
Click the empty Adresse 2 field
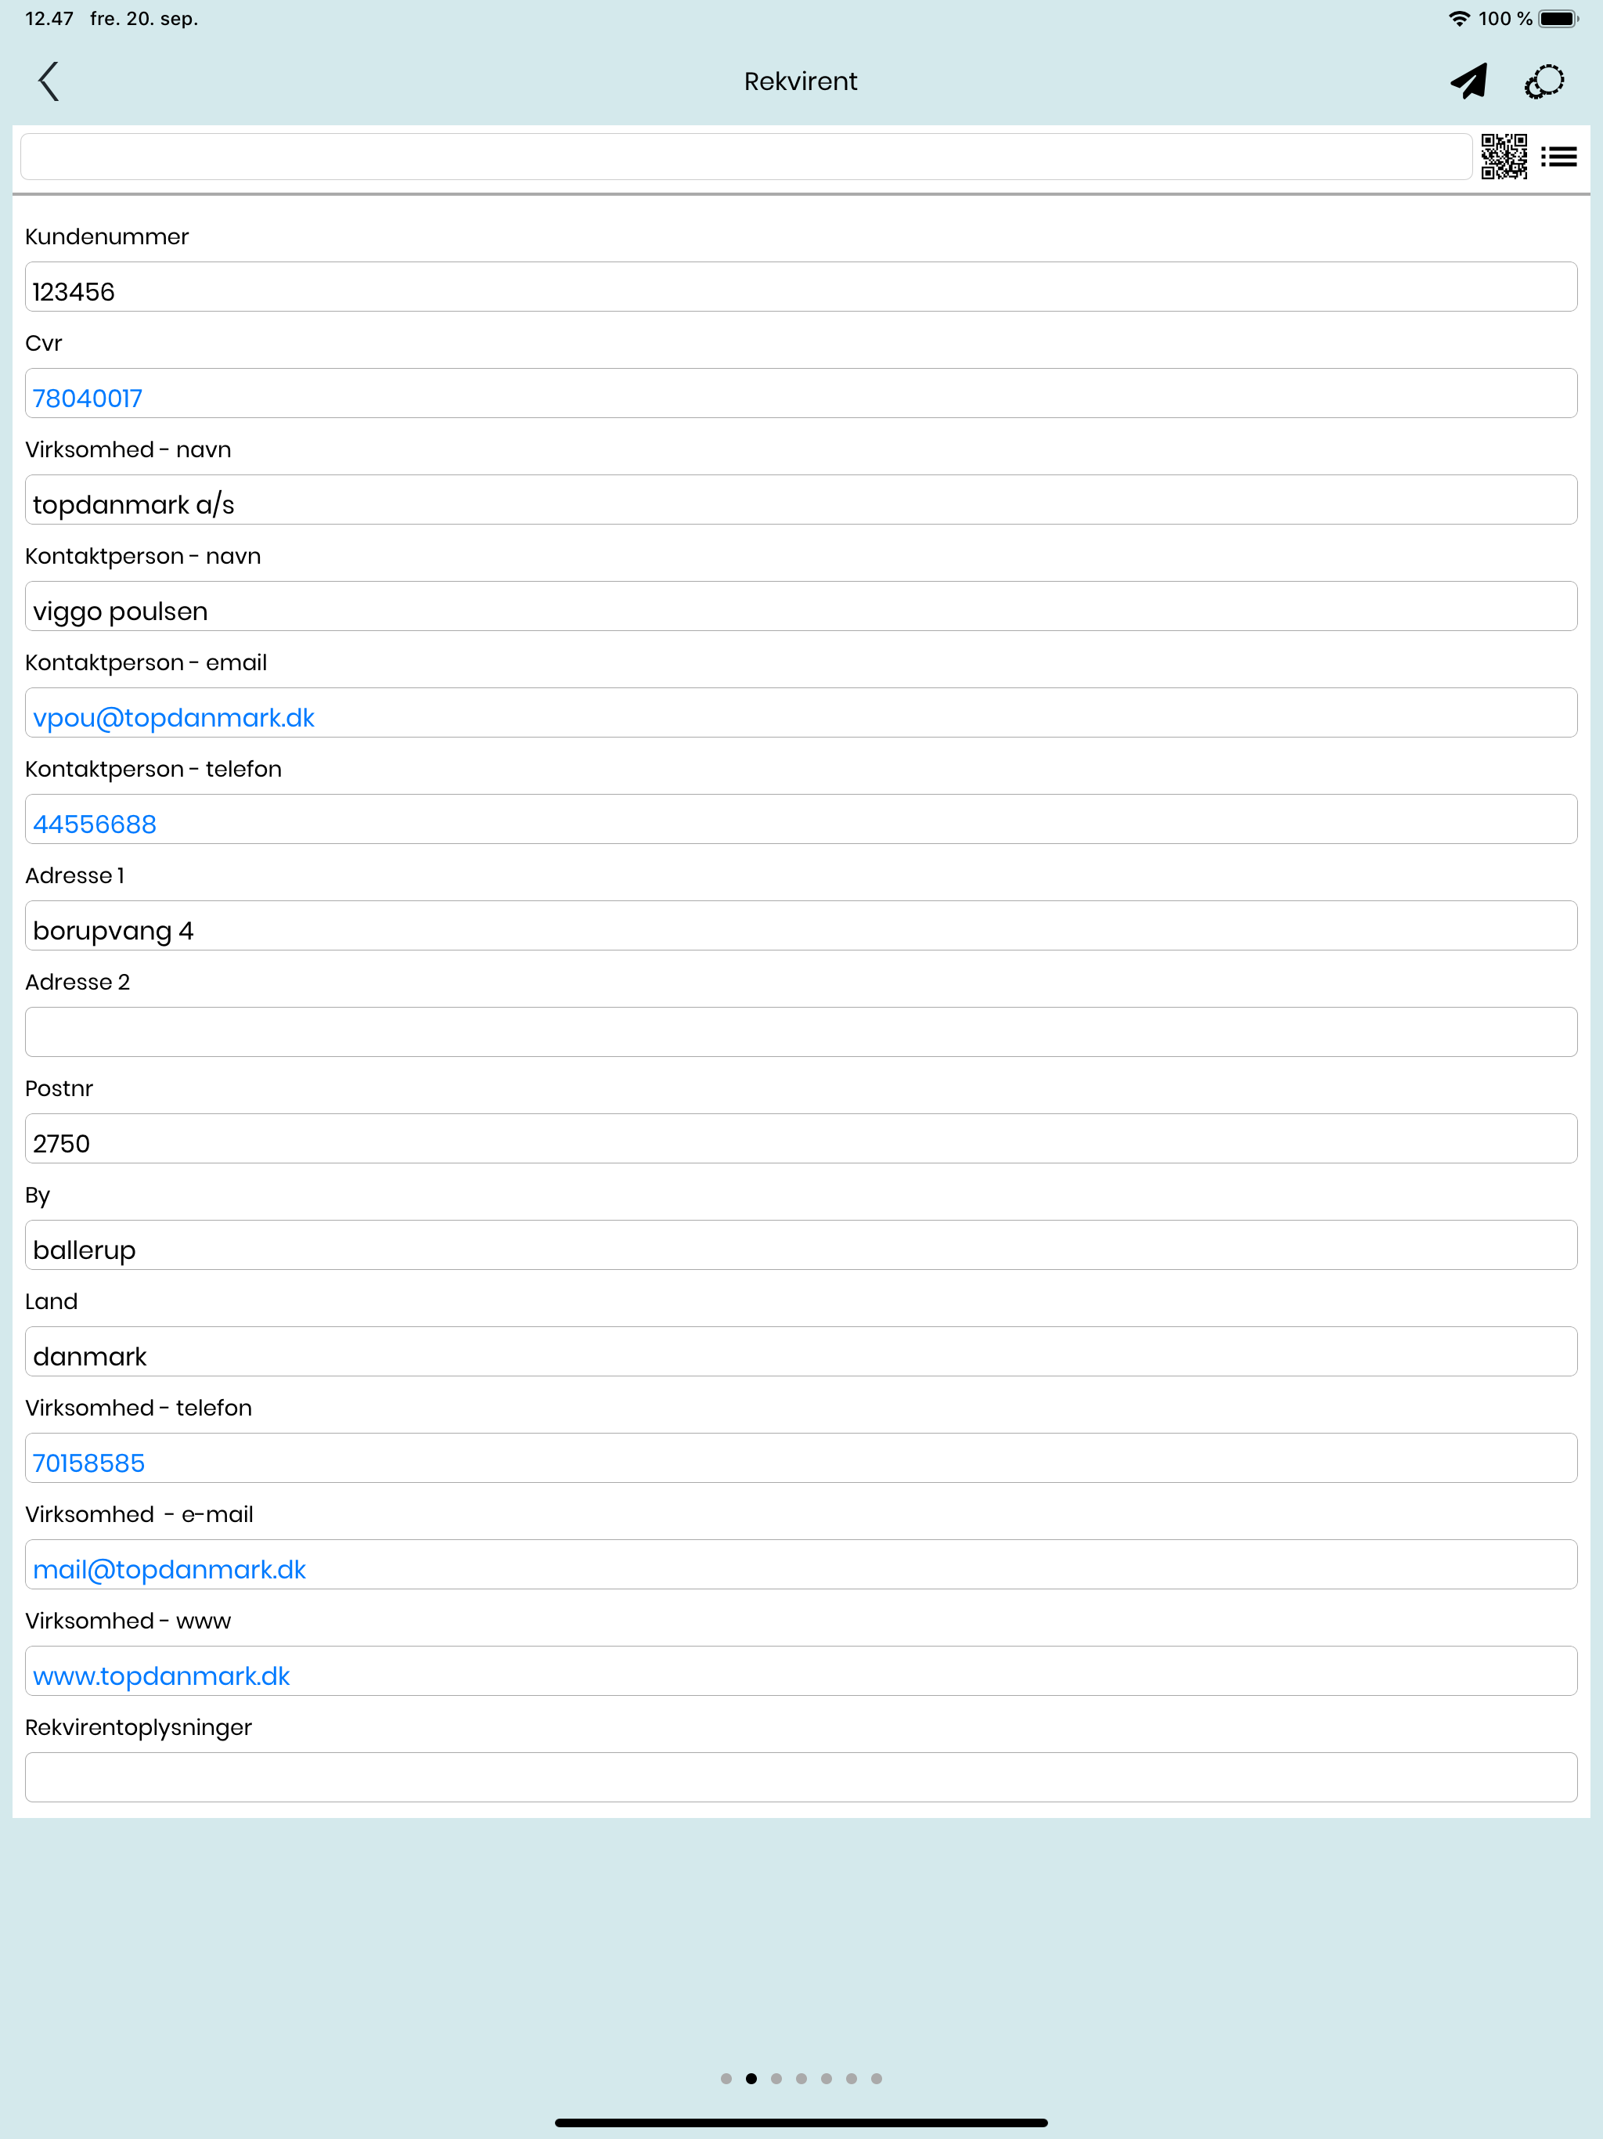(801, 1032)
